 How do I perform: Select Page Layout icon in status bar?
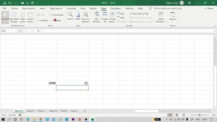click(177, 115)
